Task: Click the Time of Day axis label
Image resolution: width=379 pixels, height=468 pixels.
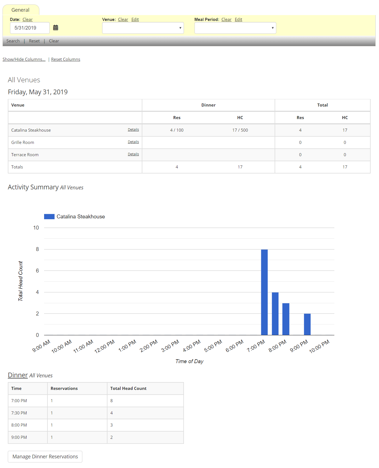Action: pyautogui.click(x=189, y=361)
